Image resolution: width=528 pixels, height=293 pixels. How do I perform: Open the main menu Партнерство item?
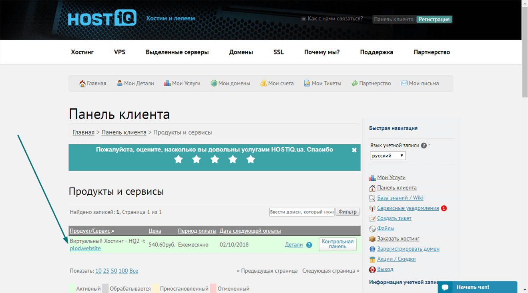click(432, 52)
